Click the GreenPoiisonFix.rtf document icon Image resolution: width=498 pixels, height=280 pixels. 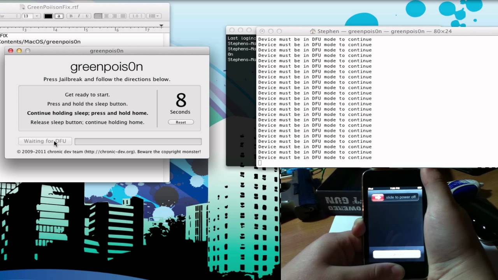(x=22, y=7)
